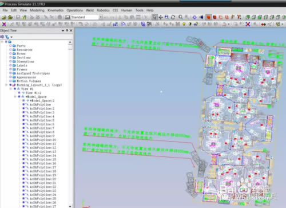Open the Modeling menu

tap(37, 10)
